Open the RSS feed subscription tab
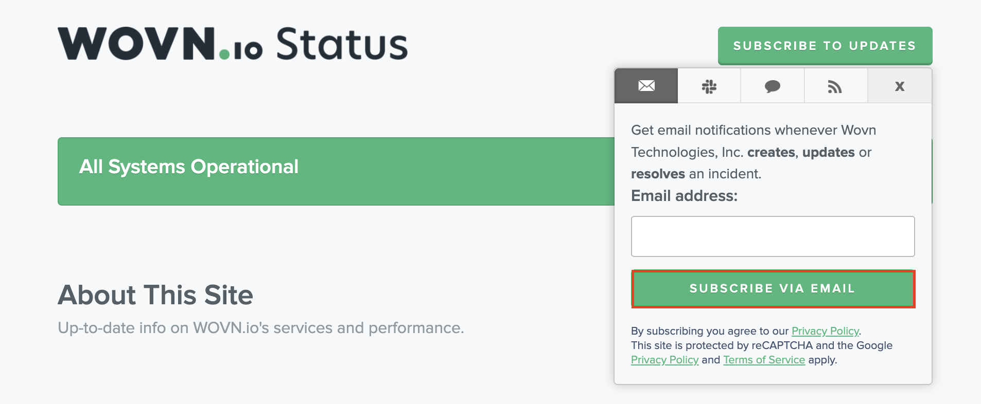981x404 pixels. 835,86
